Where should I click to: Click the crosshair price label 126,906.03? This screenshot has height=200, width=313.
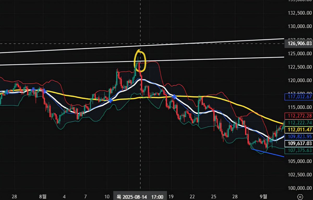(299, 44)
